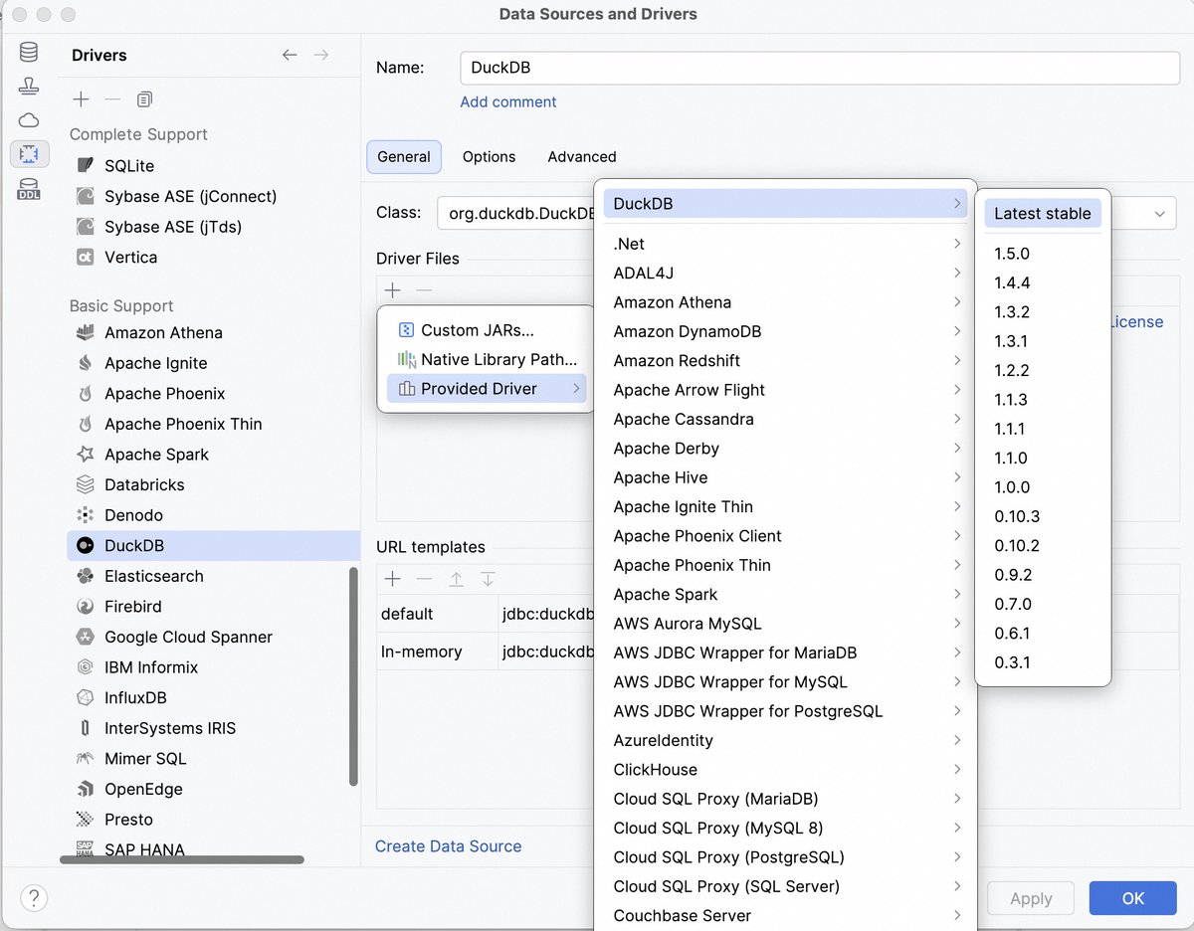This screenshot has height=931, width=1194.
Task: Expand the Couchbase Server submenu
Action: pos(786,915)
